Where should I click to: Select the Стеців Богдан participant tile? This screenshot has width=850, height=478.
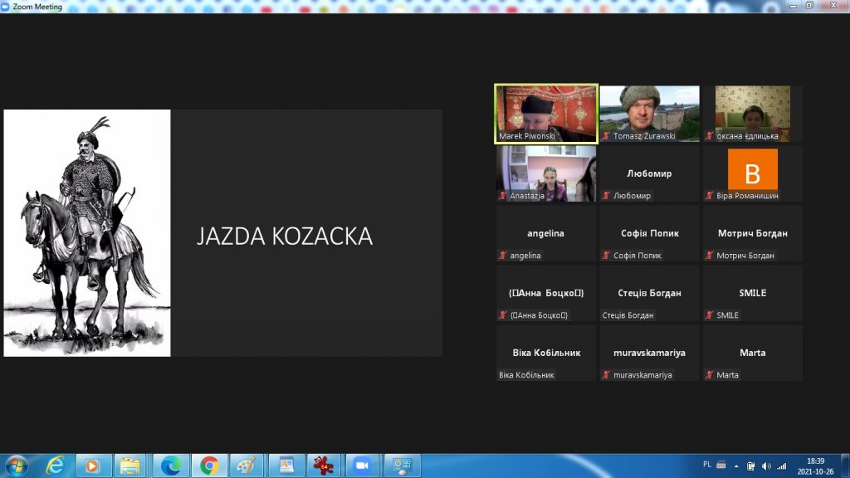click(x=649, y=293)
